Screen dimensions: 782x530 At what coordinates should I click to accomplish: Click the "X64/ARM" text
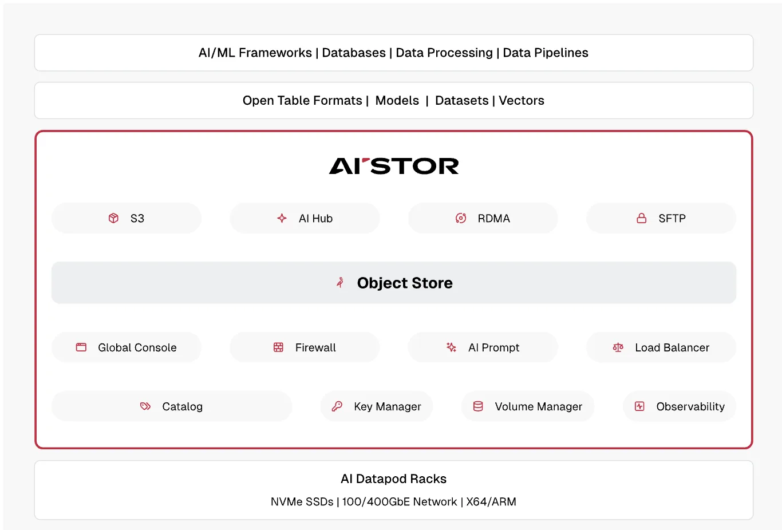point(491,501)
